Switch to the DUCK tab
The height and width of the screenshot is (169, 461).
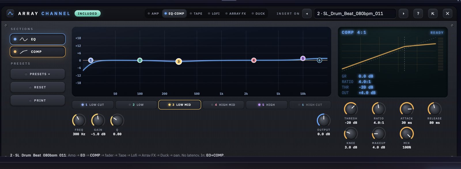pyautogui.click(x=258, y=14)
